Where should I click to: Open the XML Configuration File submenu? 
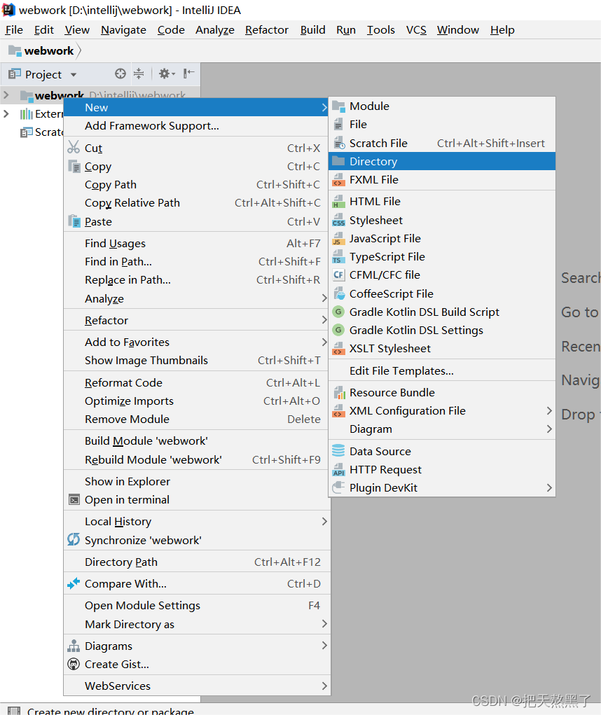point(442,411)
